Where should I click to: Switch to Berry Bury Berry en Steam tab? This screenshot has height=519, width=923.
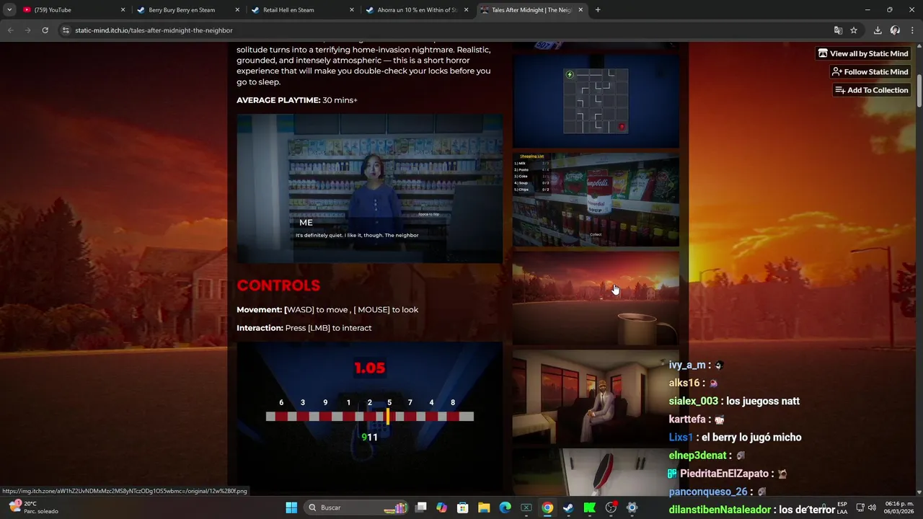coord(187,10)
